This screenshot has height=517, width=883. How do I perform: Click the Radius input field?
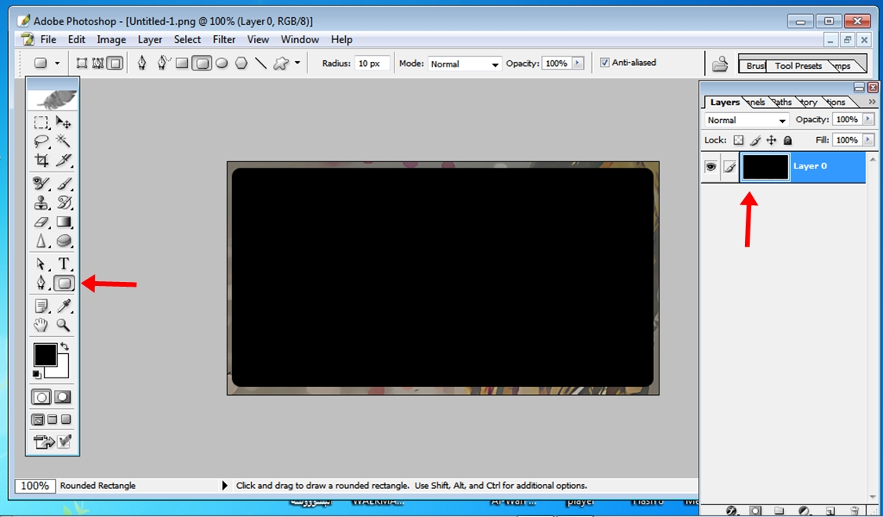coord(372,63)
